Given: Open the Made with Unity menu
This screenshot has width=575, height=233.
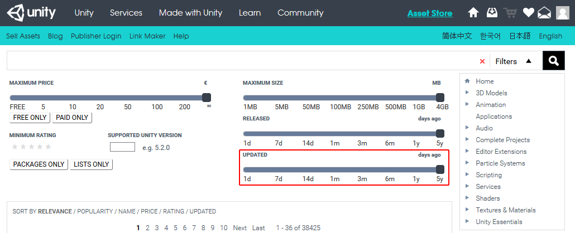Looking at the screenshot, I should click(x=191, y=13).
